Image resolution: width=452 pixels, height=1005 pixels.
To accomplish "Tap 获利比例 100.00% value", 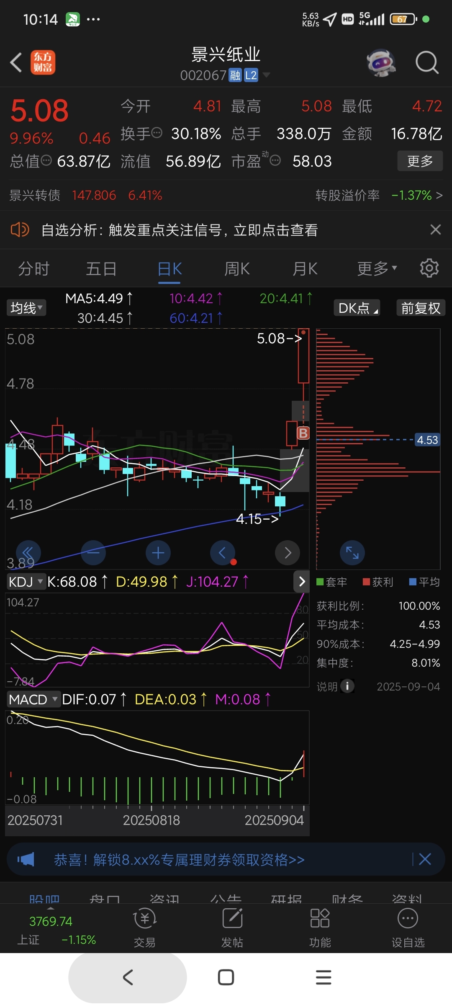I will click(x=419, y=606).
